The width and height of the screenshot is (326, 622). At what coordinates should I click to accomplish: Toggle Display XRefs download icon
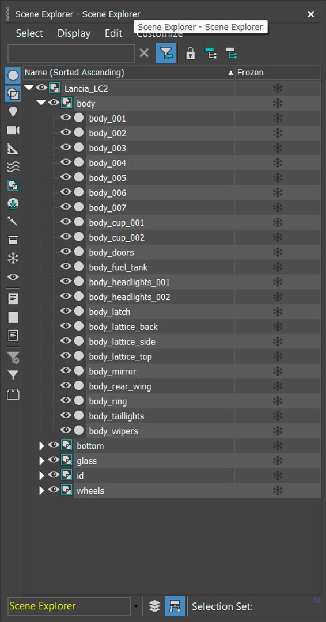coord(13,204)
